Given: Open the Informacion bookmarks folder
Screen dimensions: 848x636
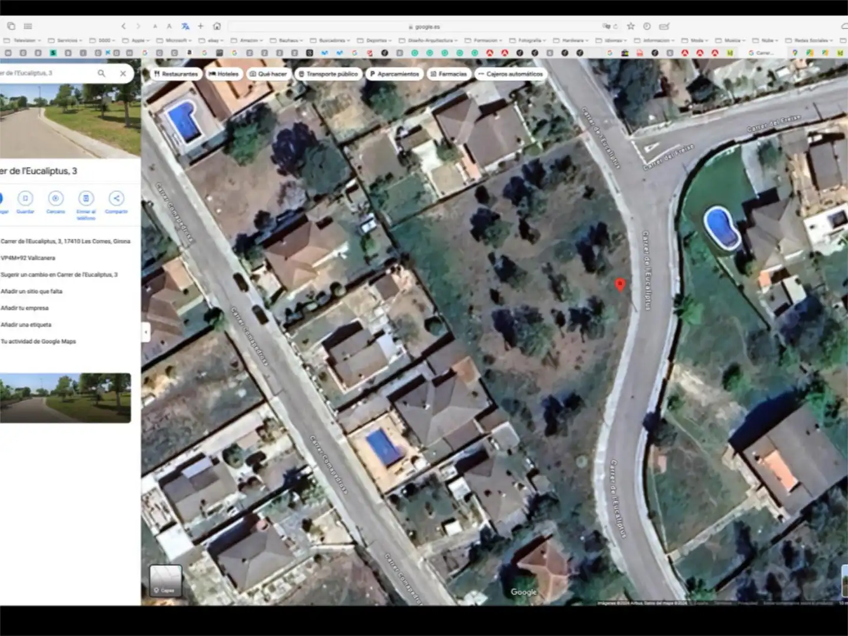Looking at the screenshot, I should 655,41.
